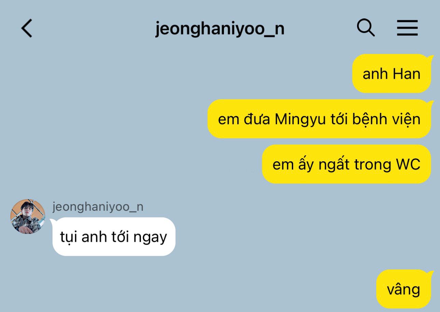
Task: Open the hamburger menu icon
Action: (407, 28)
